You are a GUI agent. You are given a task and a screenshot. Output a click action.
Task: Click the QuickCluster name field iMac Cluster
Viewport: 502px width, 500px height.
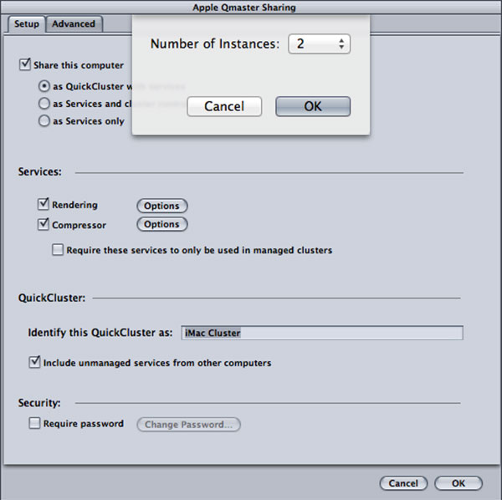[322, 333]
